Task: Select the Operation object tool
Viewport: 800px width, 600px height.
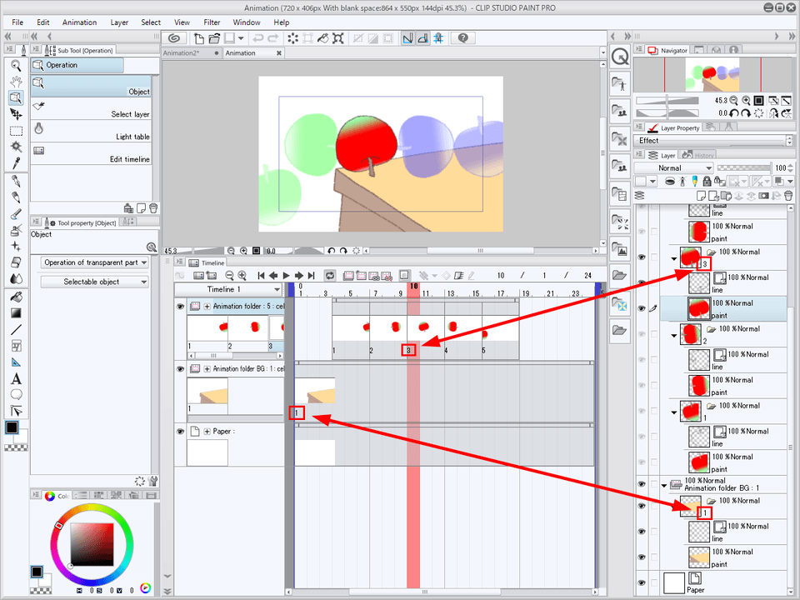Action: (x=16, y=98)
